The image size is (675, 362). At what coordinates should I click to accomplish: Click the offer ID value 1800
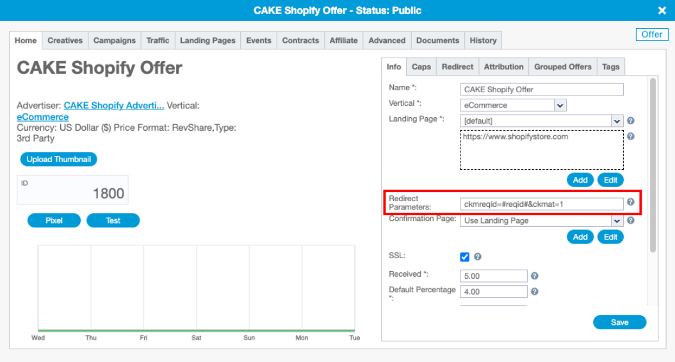point(108,193)
